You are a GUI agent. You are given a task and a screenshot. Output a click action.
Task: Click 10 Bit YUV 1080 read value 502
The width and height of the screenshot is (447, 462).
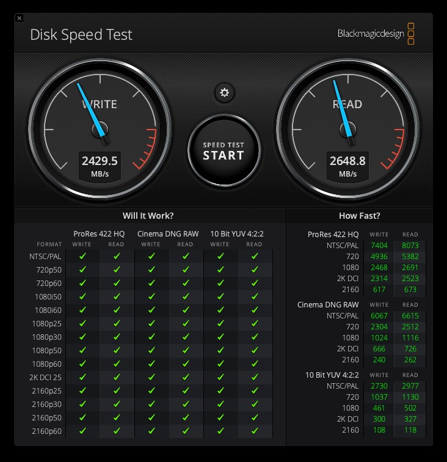tap(410, 408)
